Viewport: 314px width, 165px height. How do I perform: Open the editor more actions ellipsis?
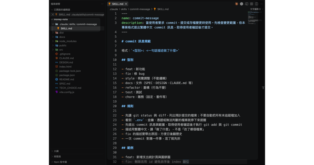coord(262,4)
